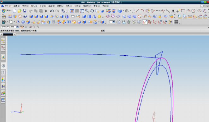Select the Rotate view icon
Image resolution: width=209 pixels, height=122 pixels.
pyautogui.click(x=92, y=11)
